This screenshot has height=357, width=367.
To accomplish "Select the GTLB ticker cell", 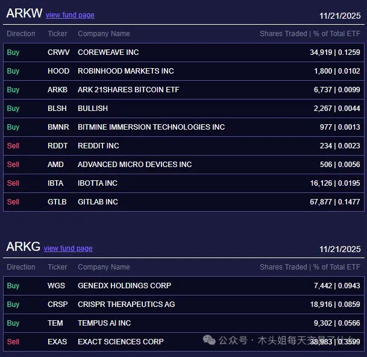I will tap(57, 202).
